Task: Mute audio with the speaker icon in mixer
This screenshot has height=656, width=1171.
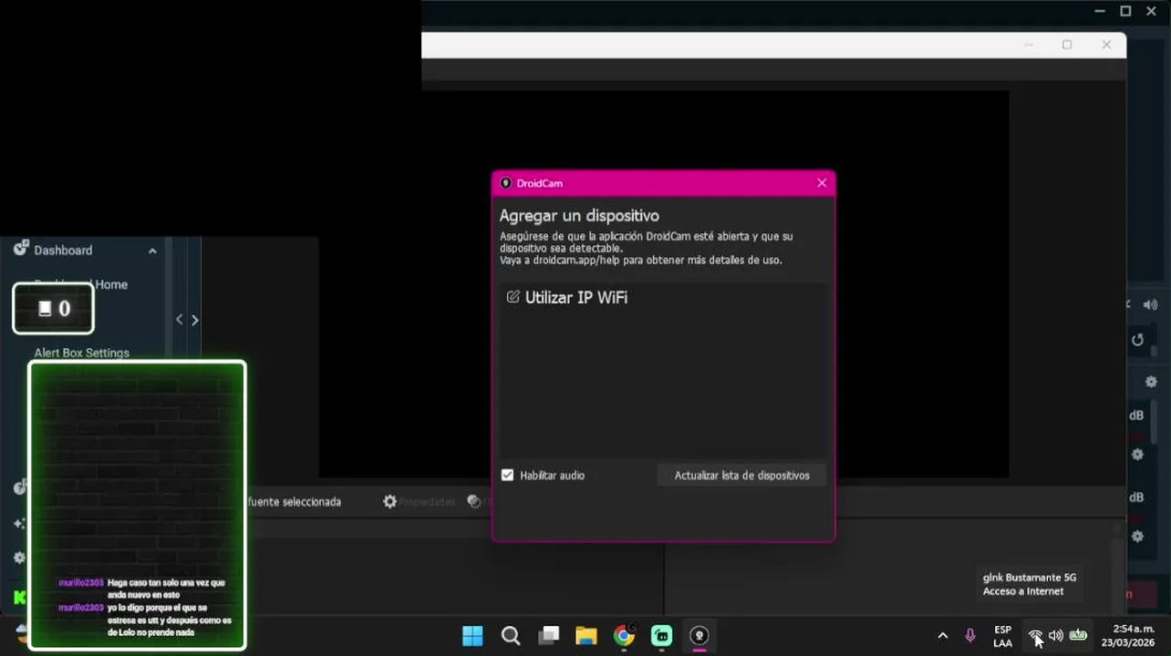Action: [1150, 305]
